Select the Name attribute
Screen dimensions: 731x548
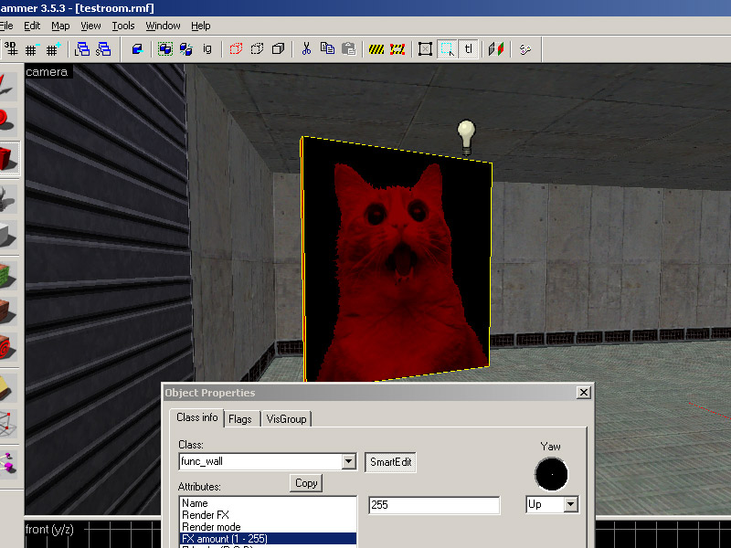(268, 503)
